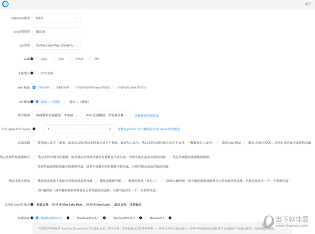This screenshot has width=315, height=234.
Task: Check the 戴尔机器风扇监控 option
Action: [34, 166]
